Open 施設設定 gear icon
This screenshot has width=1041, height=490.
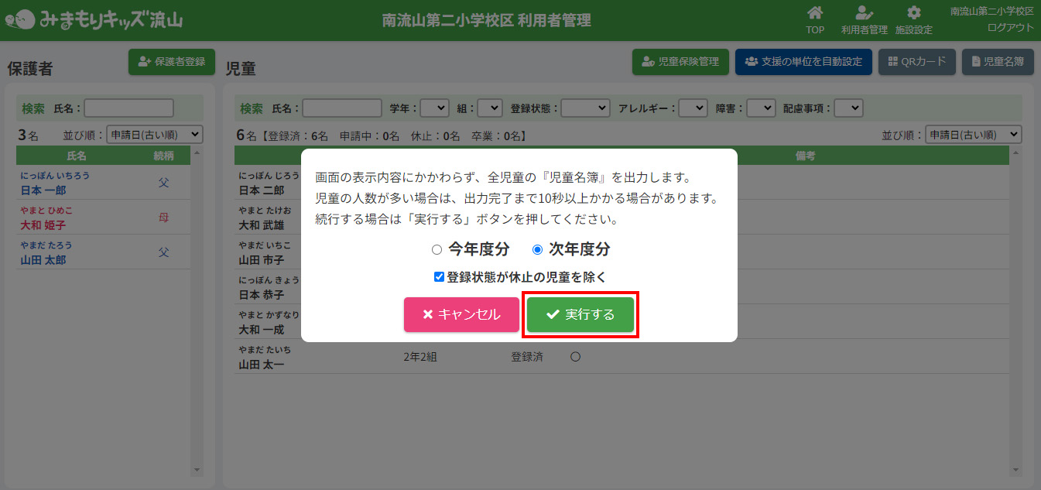[913, 13]
